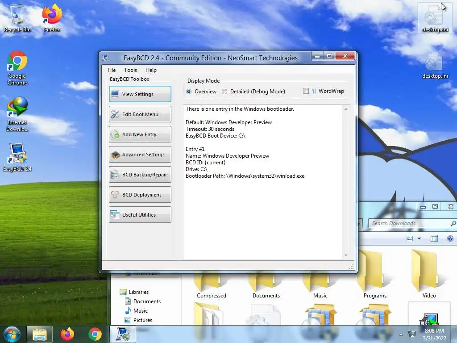Open the view options dropdown arrow in Explorer

419,238
